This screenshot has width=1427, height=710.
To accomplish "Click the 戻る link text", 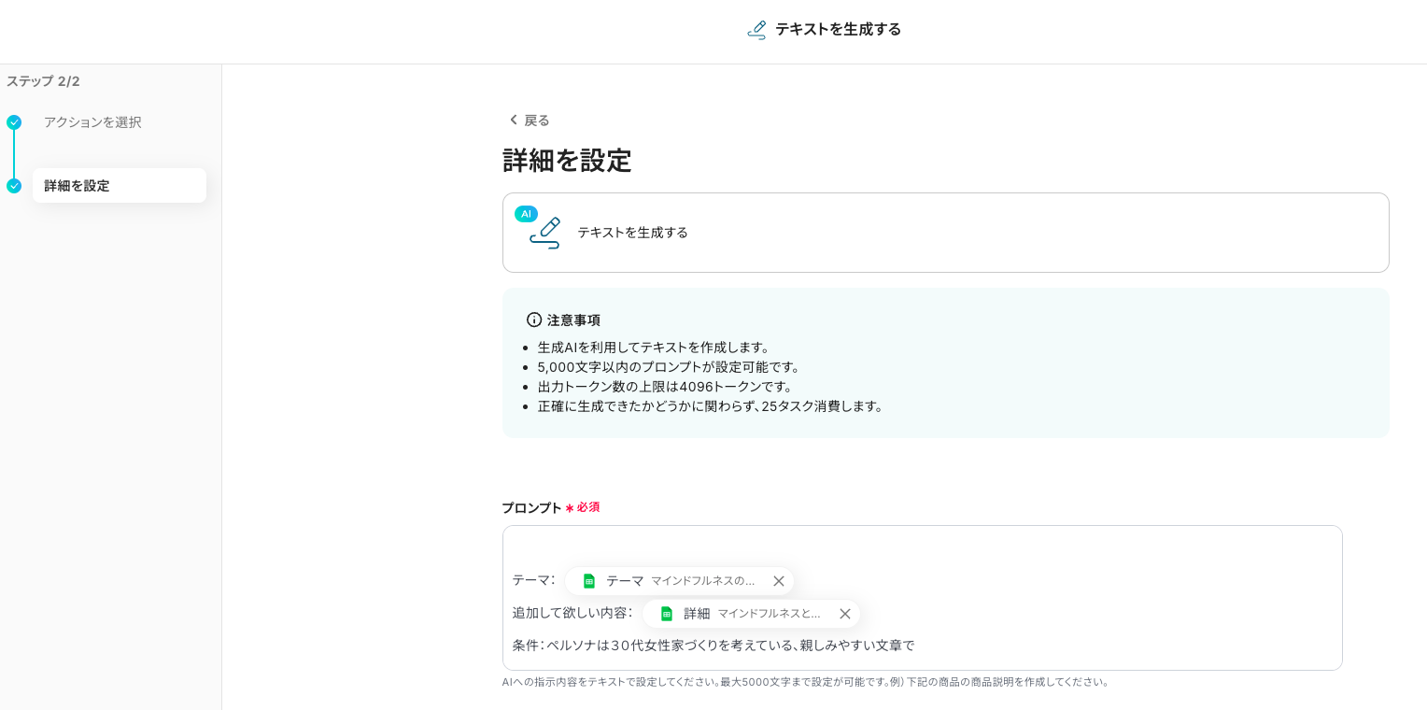I will (x=537, y=121).
